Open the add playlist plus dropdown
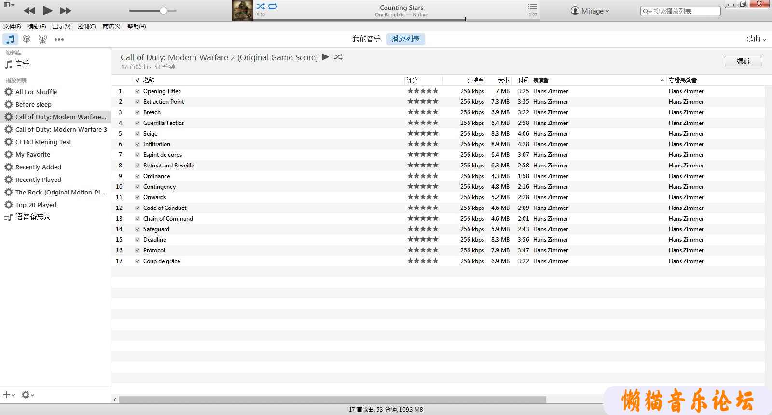Image resolution: width=772 pixels, height=415 pixels. pos(9,395)
